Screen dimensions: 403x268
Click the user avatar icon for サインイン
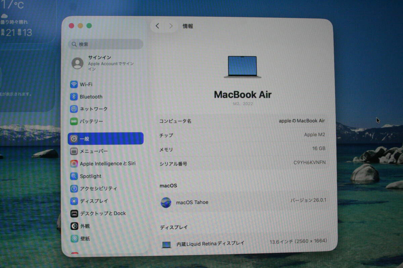(78, 63)
